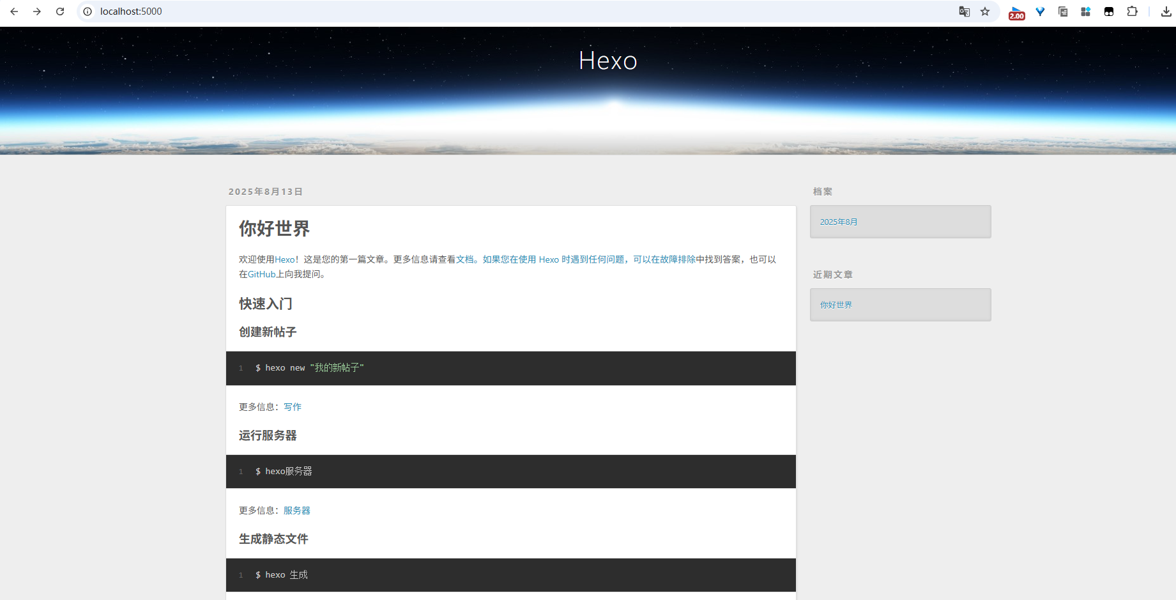Click the 生成静态文件 heading
This screenshot has height=600, width=1176.
[x=273, y=539]
